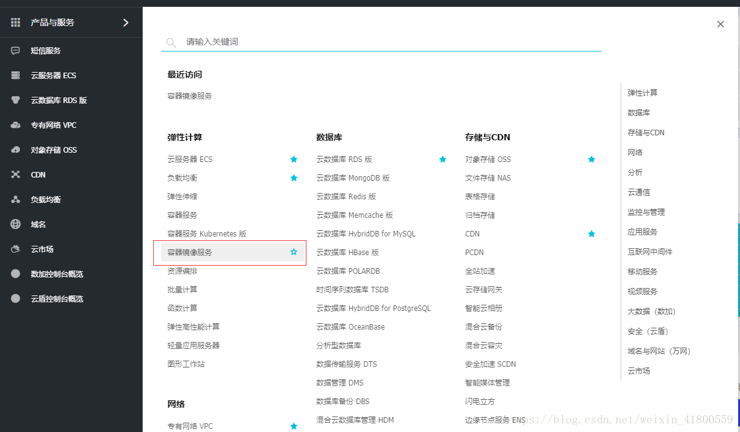Jump to 分析 category in right index
The image size is (740, 432).
pyautogui.click(x=635, y=173)
